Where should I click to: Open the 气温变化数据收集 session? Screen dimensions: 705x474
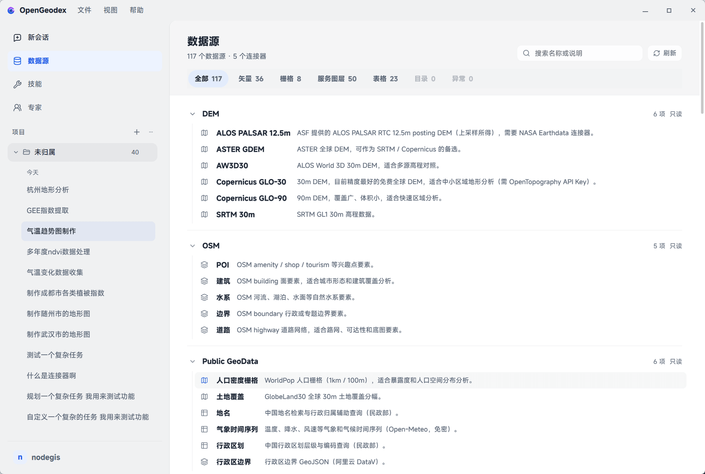click(x=88, y=273)
